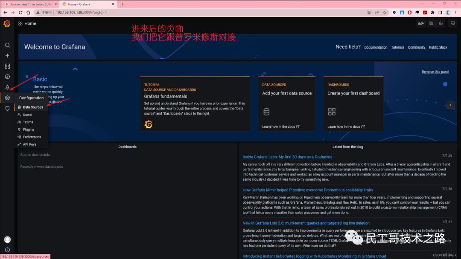Click the browser address bar URL
The width and height of the screenshot is (461, 259).
(82, 12)
